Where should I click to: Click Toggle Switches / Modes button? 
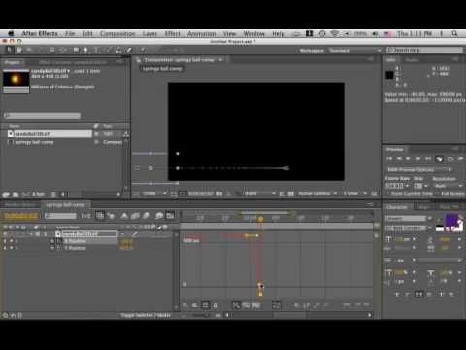146,315
